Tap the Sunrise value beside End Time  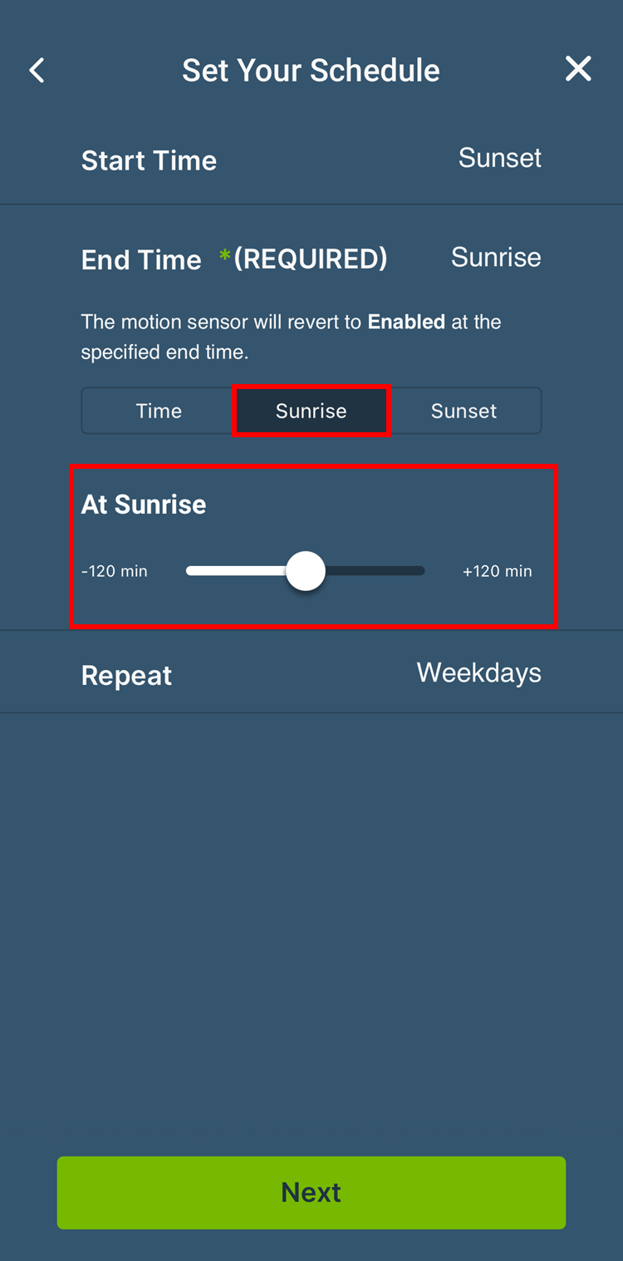point(496,258)
